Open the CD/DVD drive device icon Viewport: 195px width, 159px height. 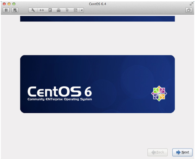pyautogui.click(x=59, y=10)
